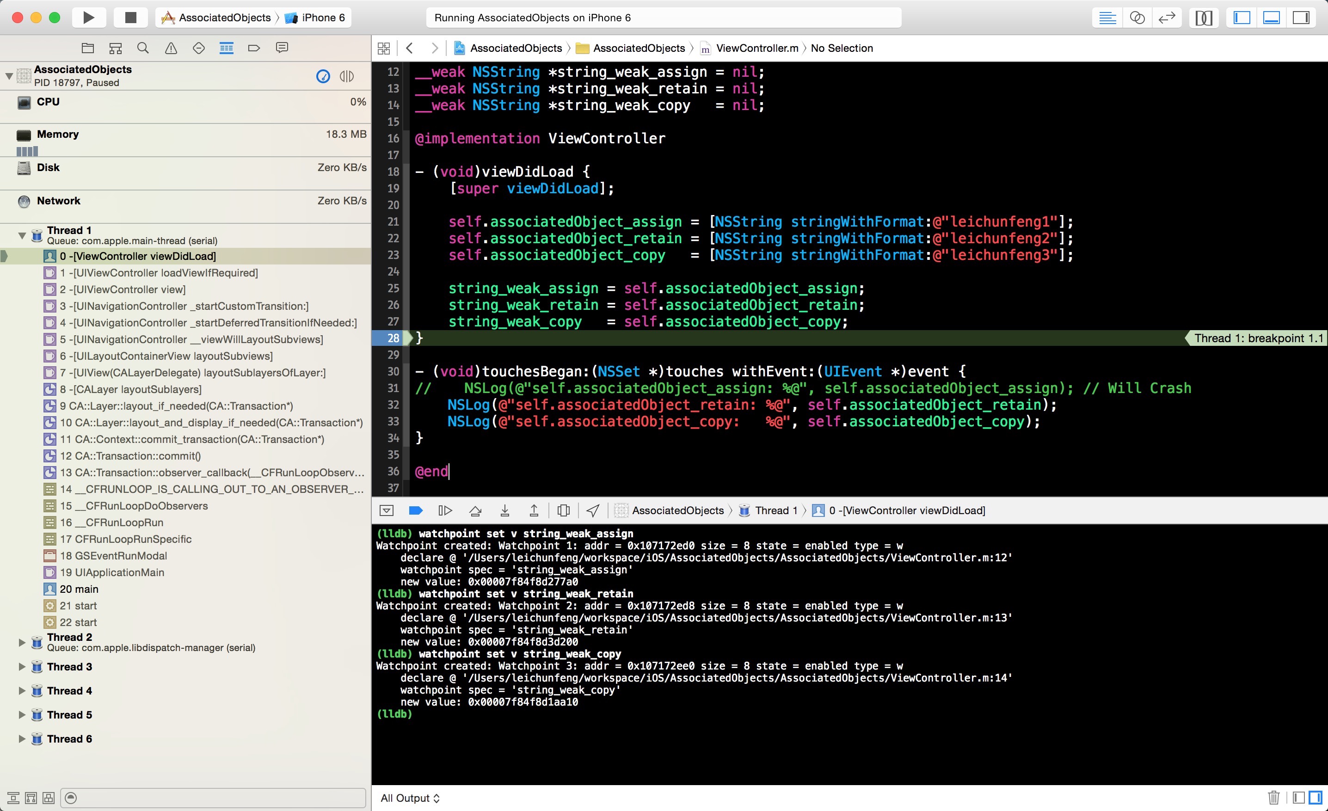Select the Debug navigator tab

coord(227,48)
